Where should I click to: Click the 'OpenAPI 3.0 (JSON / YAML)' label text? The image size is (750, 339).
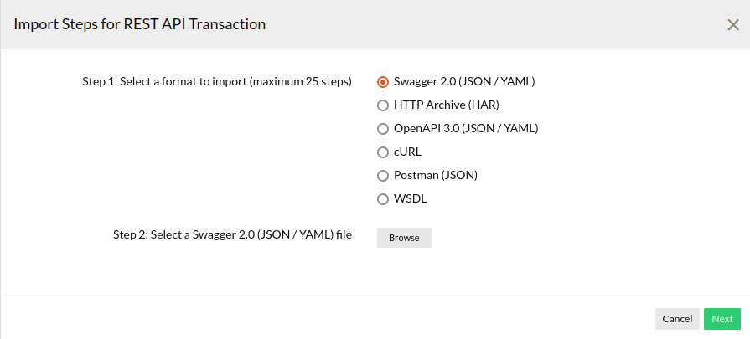465,129
